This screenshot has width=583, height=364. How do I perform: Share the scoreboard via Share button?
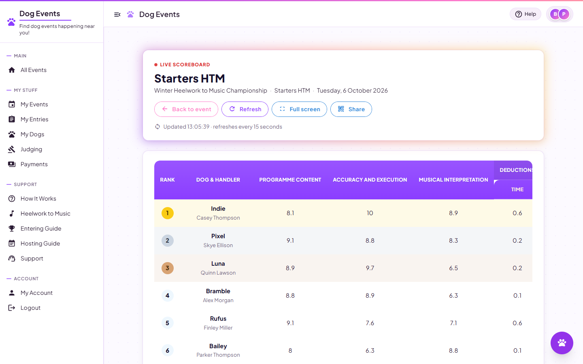coord(351,109)
